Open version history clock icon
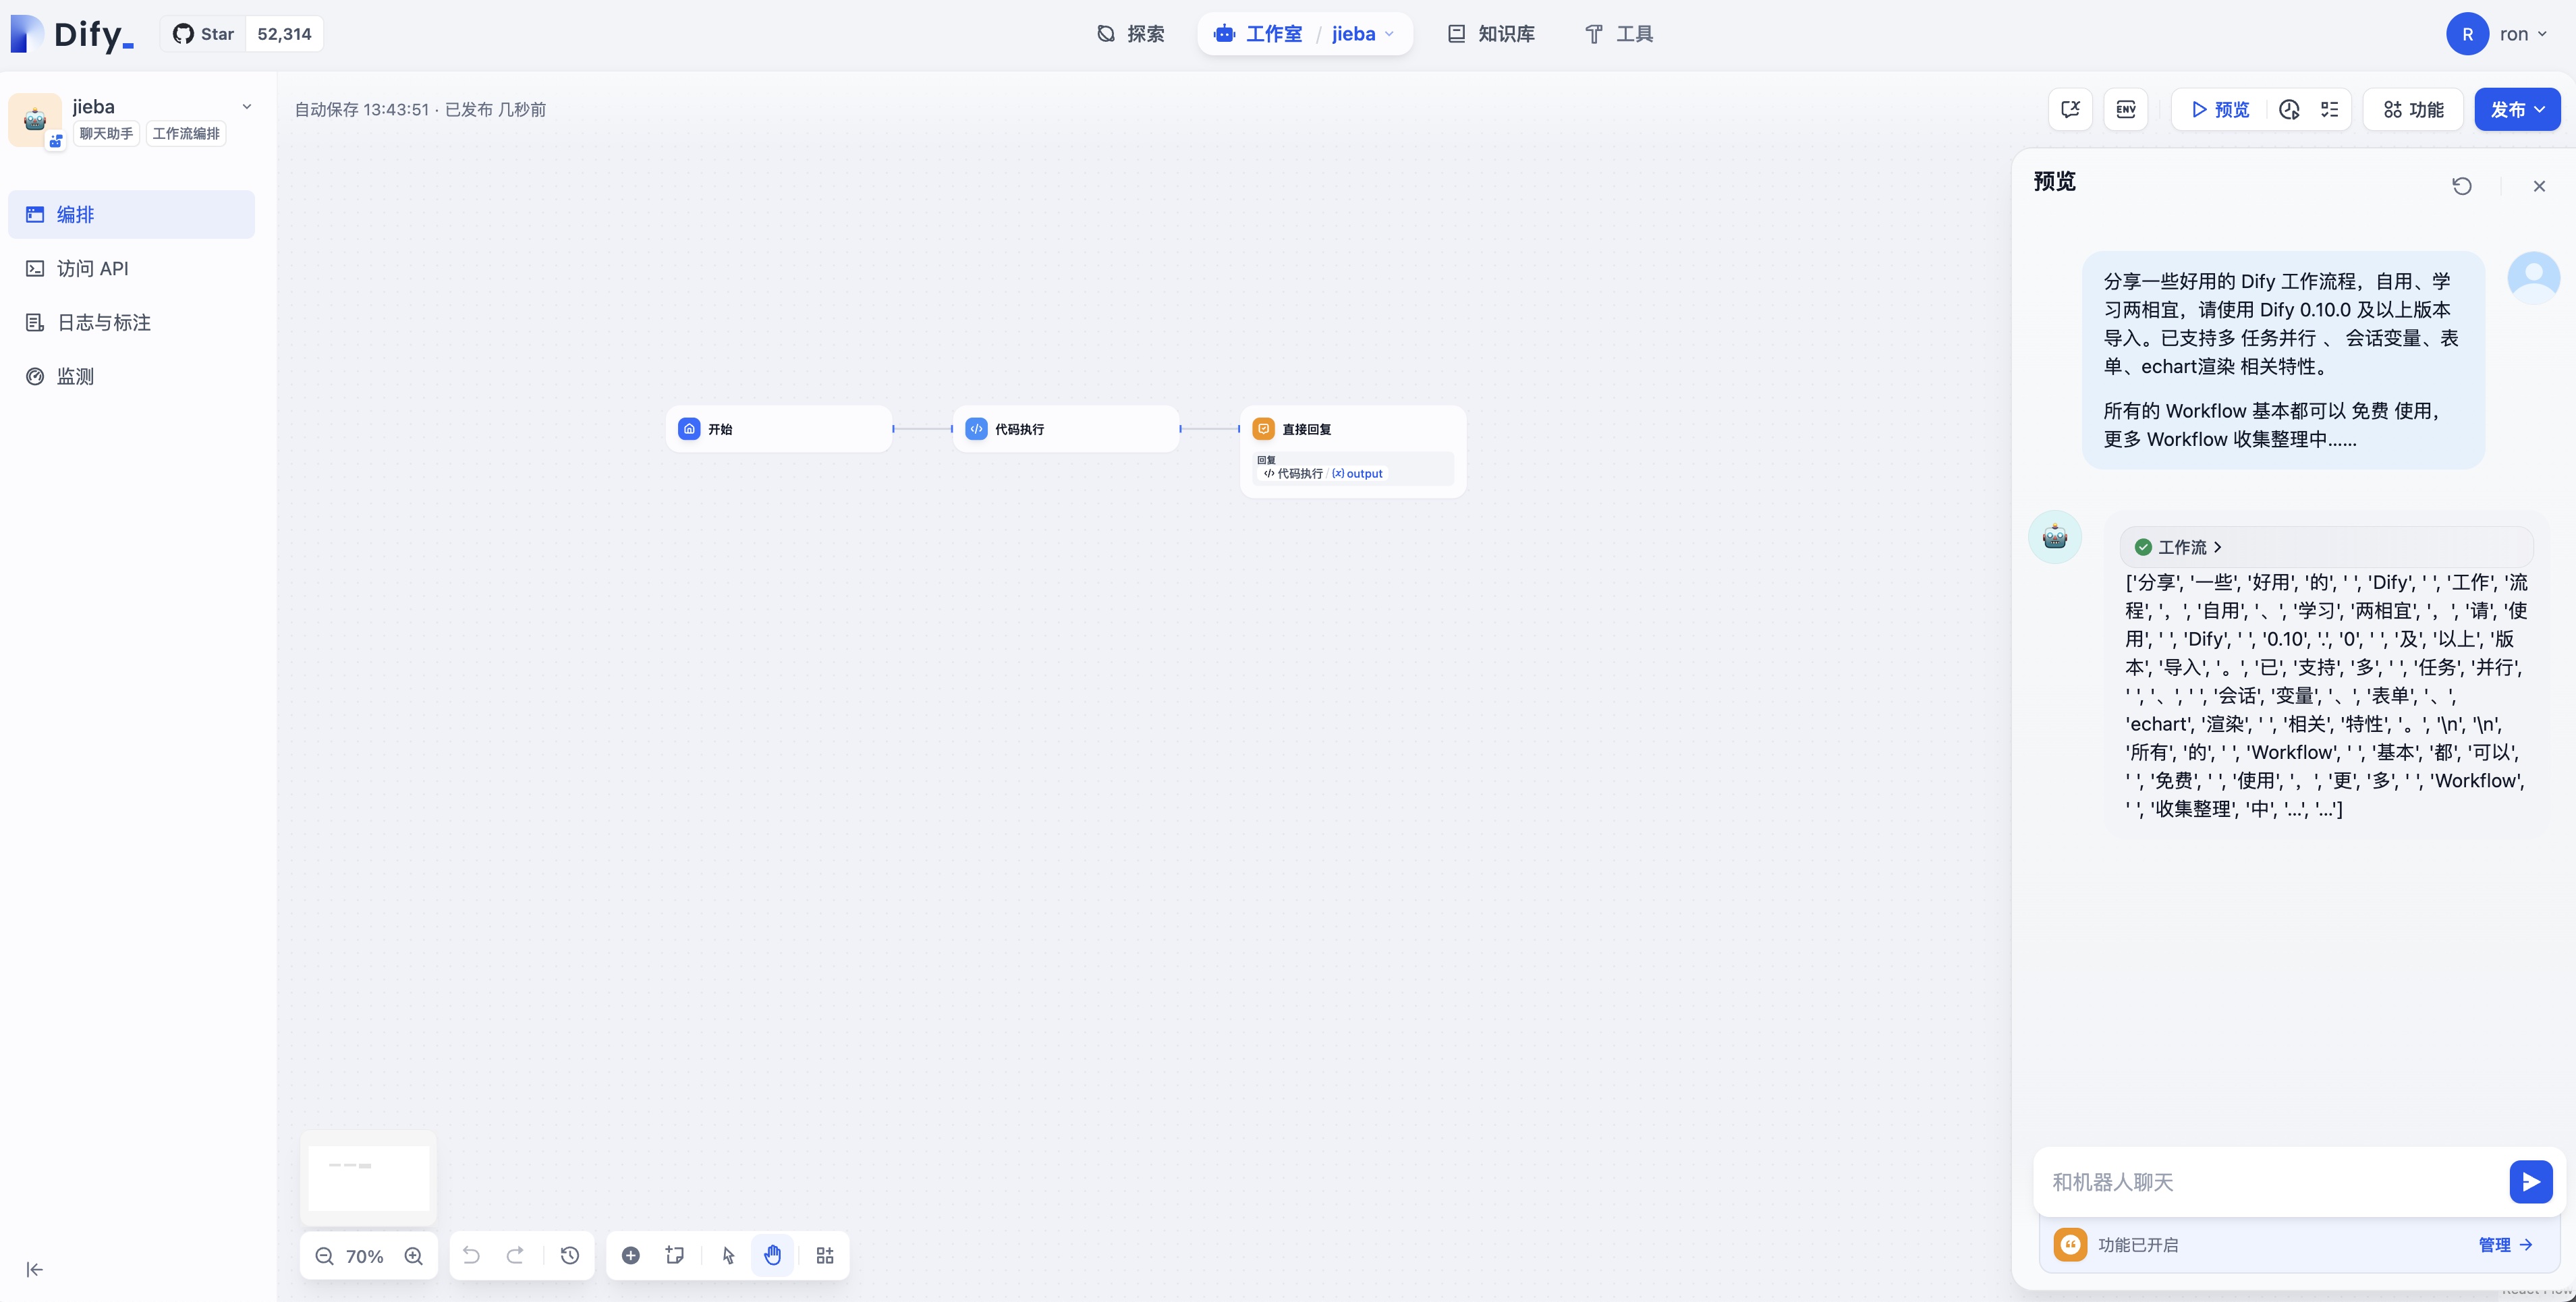The height and width of the screenshot is (1302, 2576). (570, 1256)
